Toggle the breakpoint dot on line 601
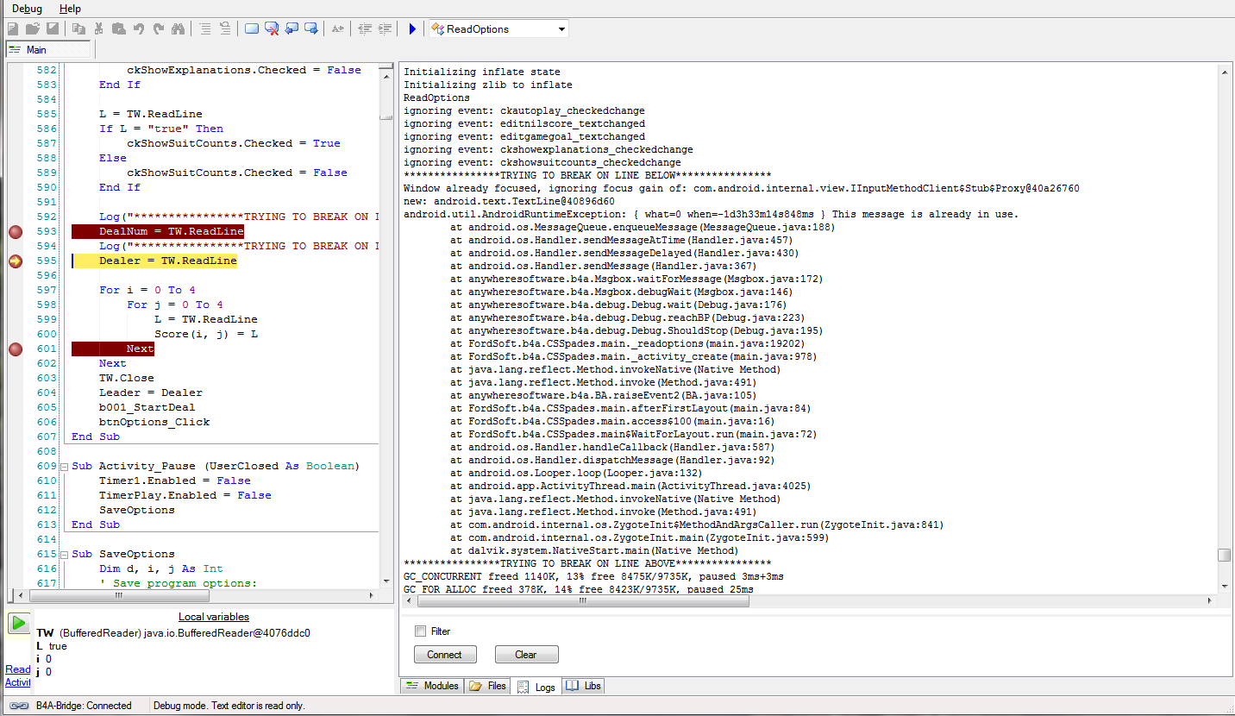 pos(15,349)
